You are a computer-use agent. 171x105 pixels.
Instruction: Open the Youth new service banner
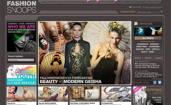pos(22,75)
